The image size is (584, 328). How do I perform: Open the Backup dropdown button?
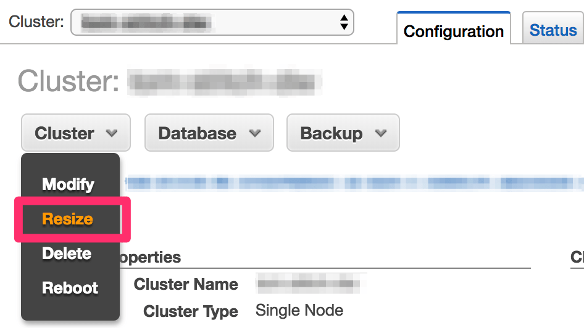343,133
